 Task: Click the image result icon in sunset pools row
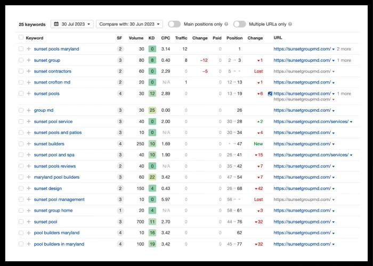[270, 94]
